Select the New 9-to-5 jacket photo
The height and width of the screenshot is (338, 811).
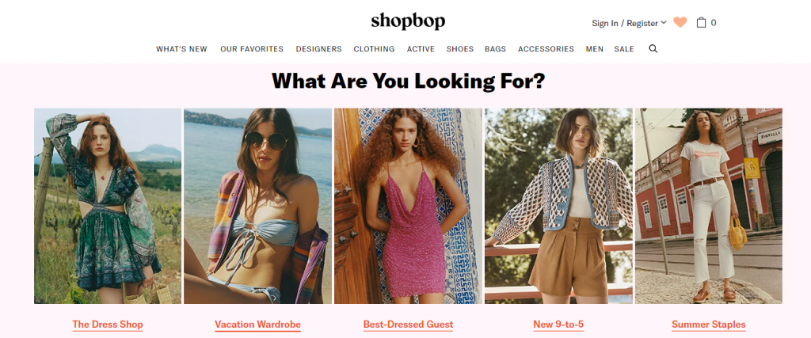(558, 206)
